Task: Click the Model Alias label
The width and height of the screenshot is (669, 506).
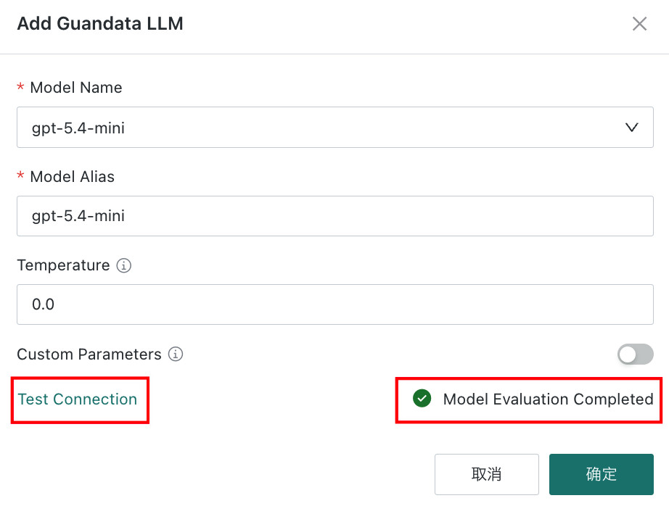Action: pos(72,176)
